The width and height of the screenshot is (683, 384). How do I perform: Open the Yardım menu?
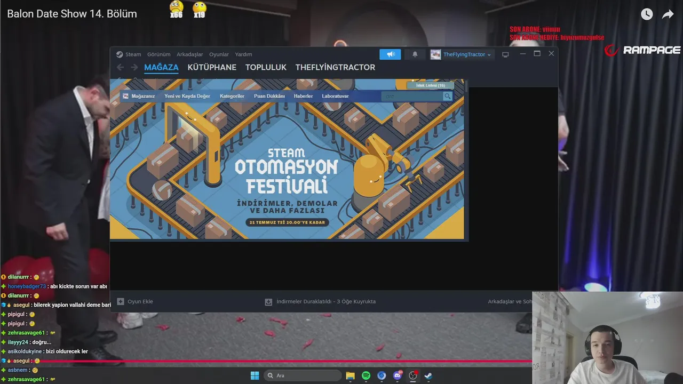coord(243,54)
